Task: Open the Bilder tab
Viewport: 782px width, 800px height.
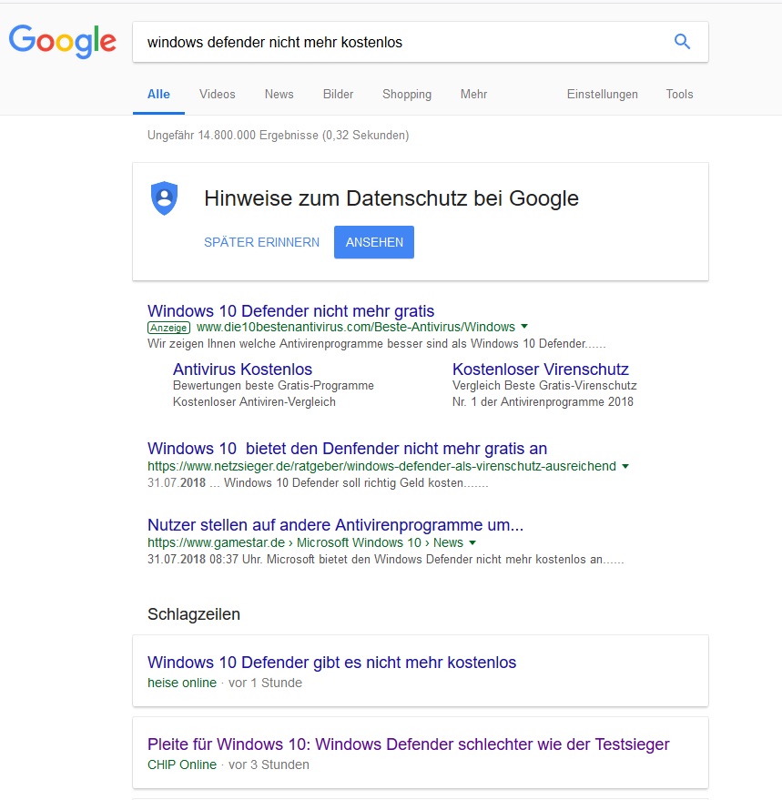Action: click(x=338, y=95)
